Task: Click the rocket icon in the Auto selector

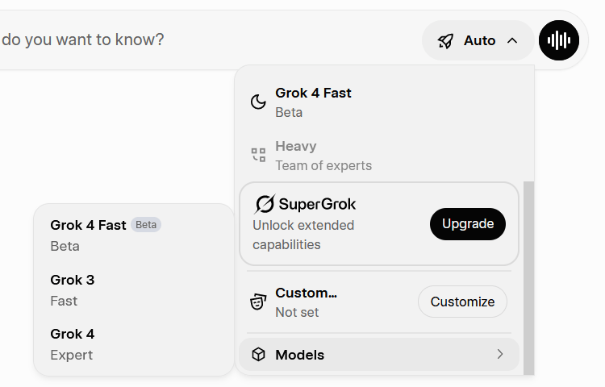Action: tap(445, 40)
